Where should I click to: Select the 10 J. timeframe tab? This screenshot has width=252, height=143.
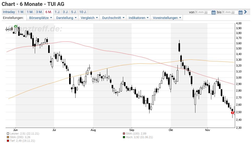(83, 12)
